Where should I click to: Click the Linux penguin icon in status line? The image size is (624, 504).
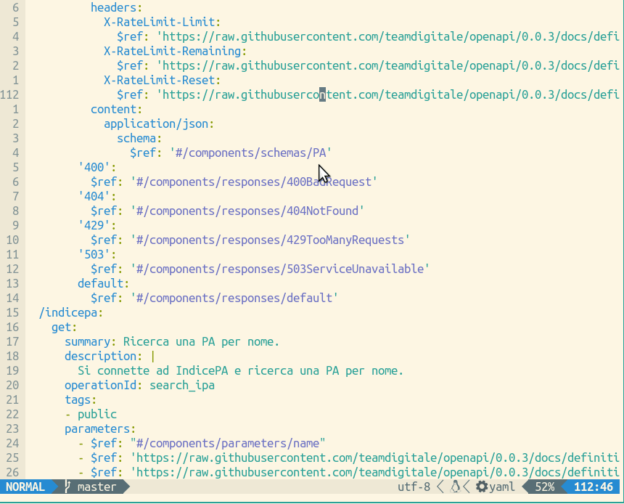click(456, 487)
